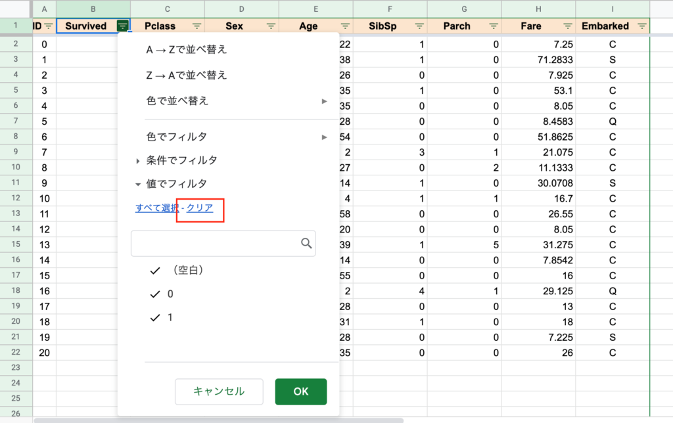Select row 12 header
This screenshot has width=673, height=423.
(x=16, y=198)
